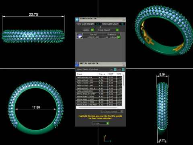Click the XYZ axis indicator icon
This screenshot has width=193, height=145.
coord(107,139)
